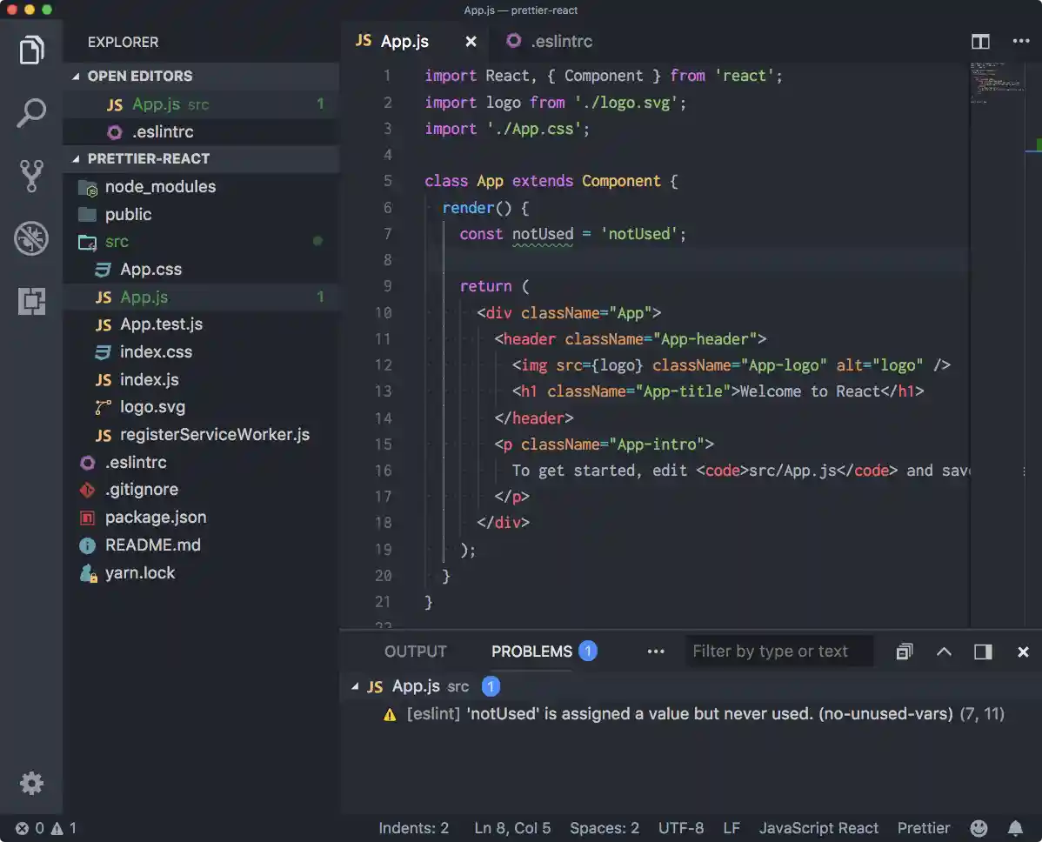The height and width of the screenshot is (842, 1042).
Task: Click the split editor icon
Action: [x=980, y=42]
